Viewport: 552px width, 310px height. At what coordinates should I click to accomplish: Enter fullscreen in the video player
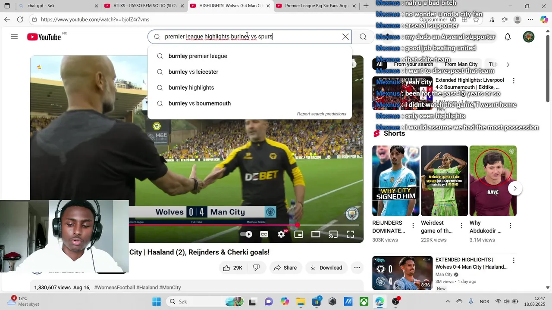350,234
